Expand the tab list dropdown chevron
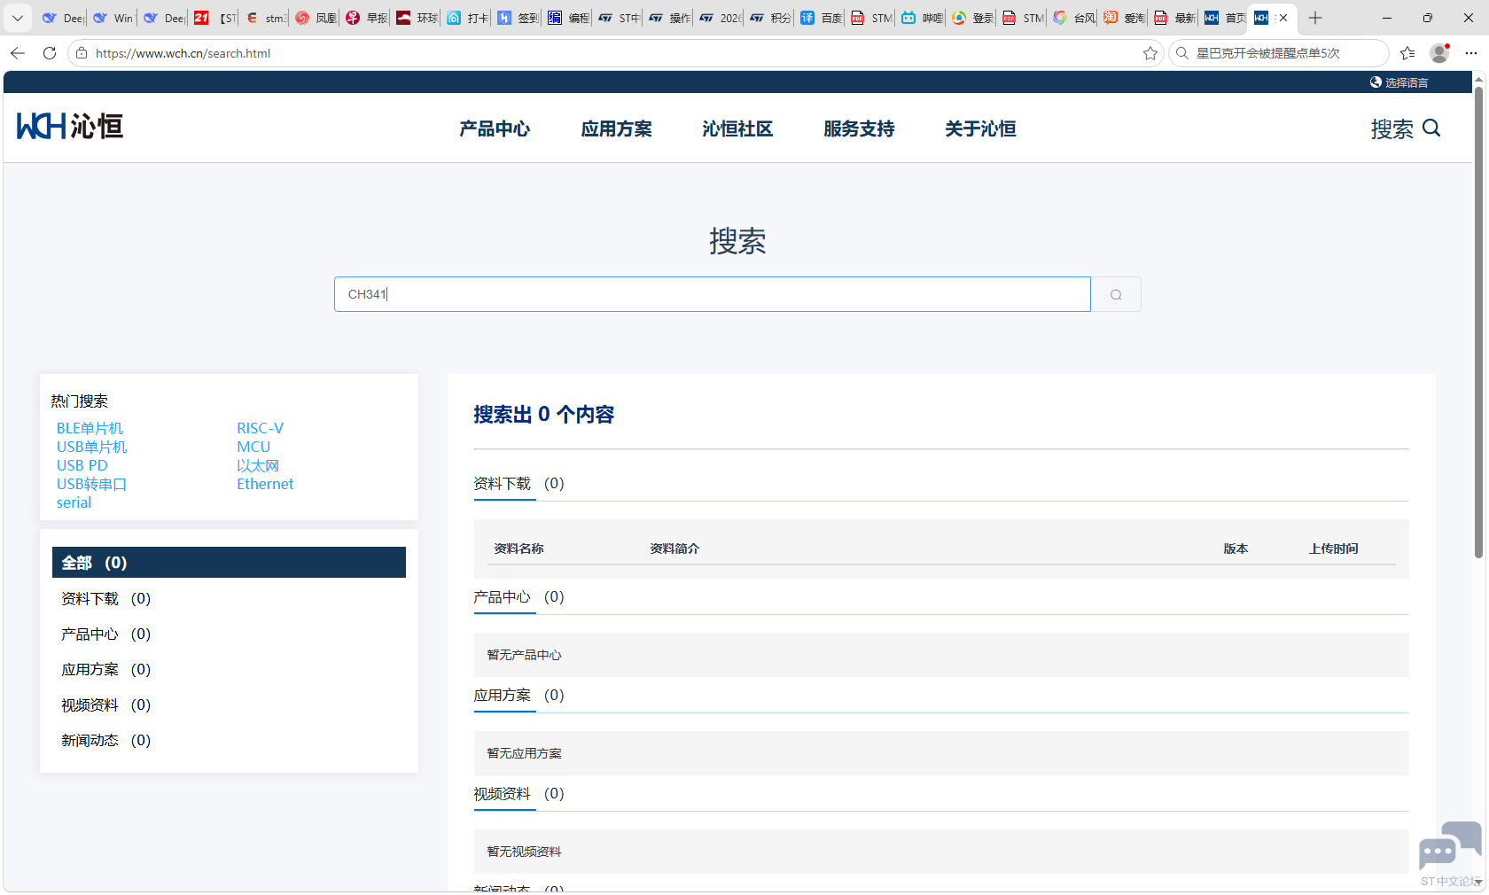The image size is (1489, 895). tap(17, 18)
